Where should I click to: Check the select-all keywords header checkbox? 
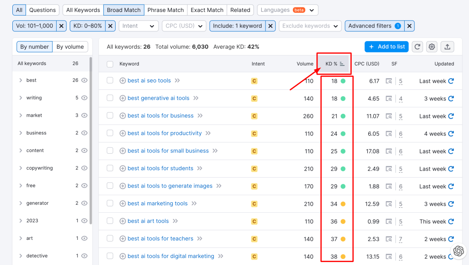[110, 64]
